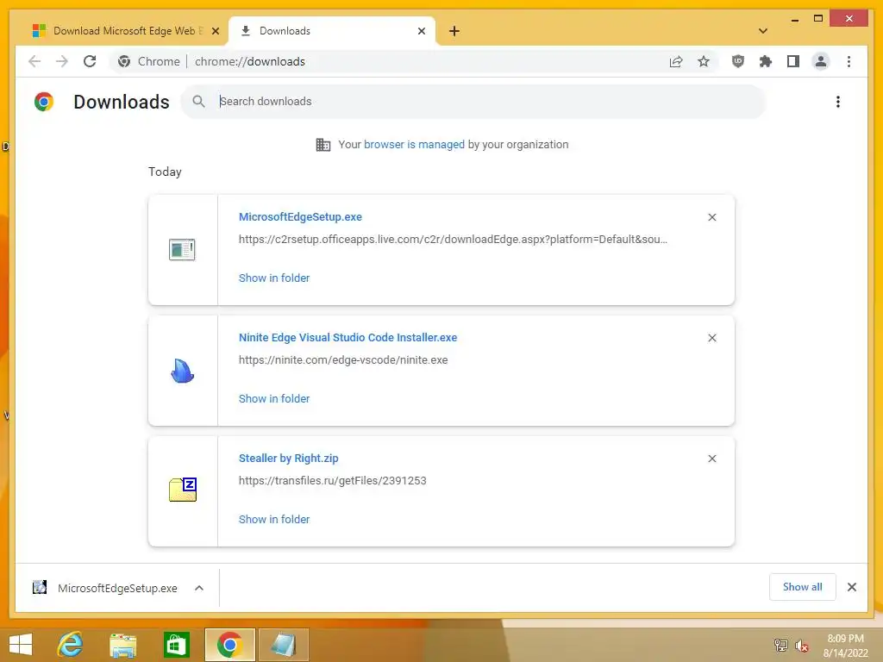Click the transfiles.ru/getFiles source URL
This screenshot has height=662, width=883.
coord(332,481)
